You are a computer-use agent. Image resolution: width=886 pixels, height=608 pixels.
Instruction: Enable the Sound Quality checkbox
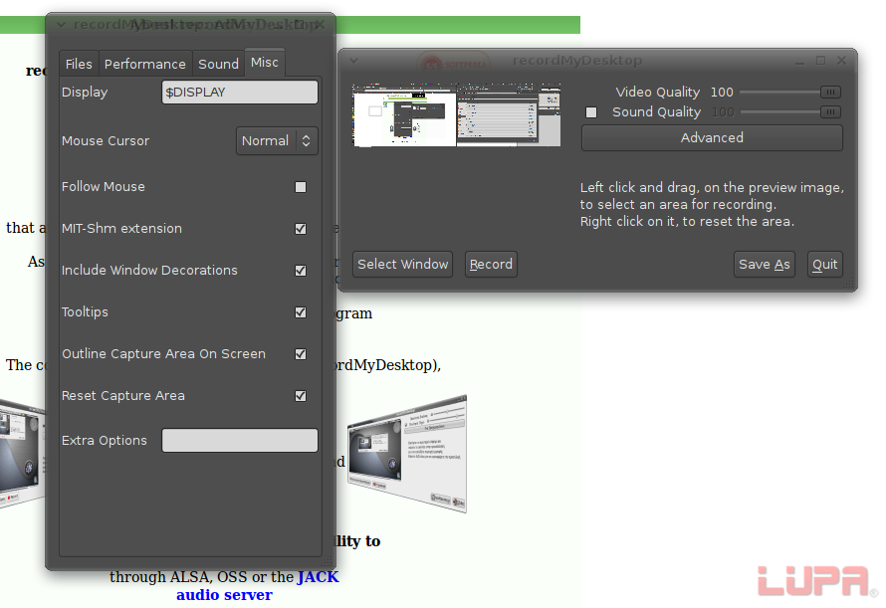[591, 112]
